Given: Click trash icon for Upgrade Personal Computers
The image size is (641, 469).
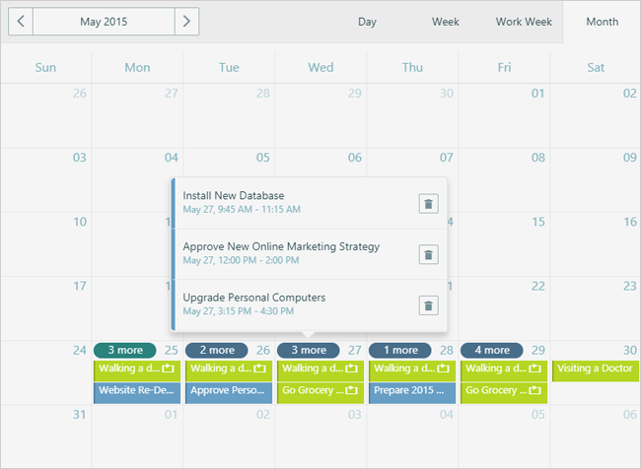Looking at the screenshot, I should [x=428, y=305].
